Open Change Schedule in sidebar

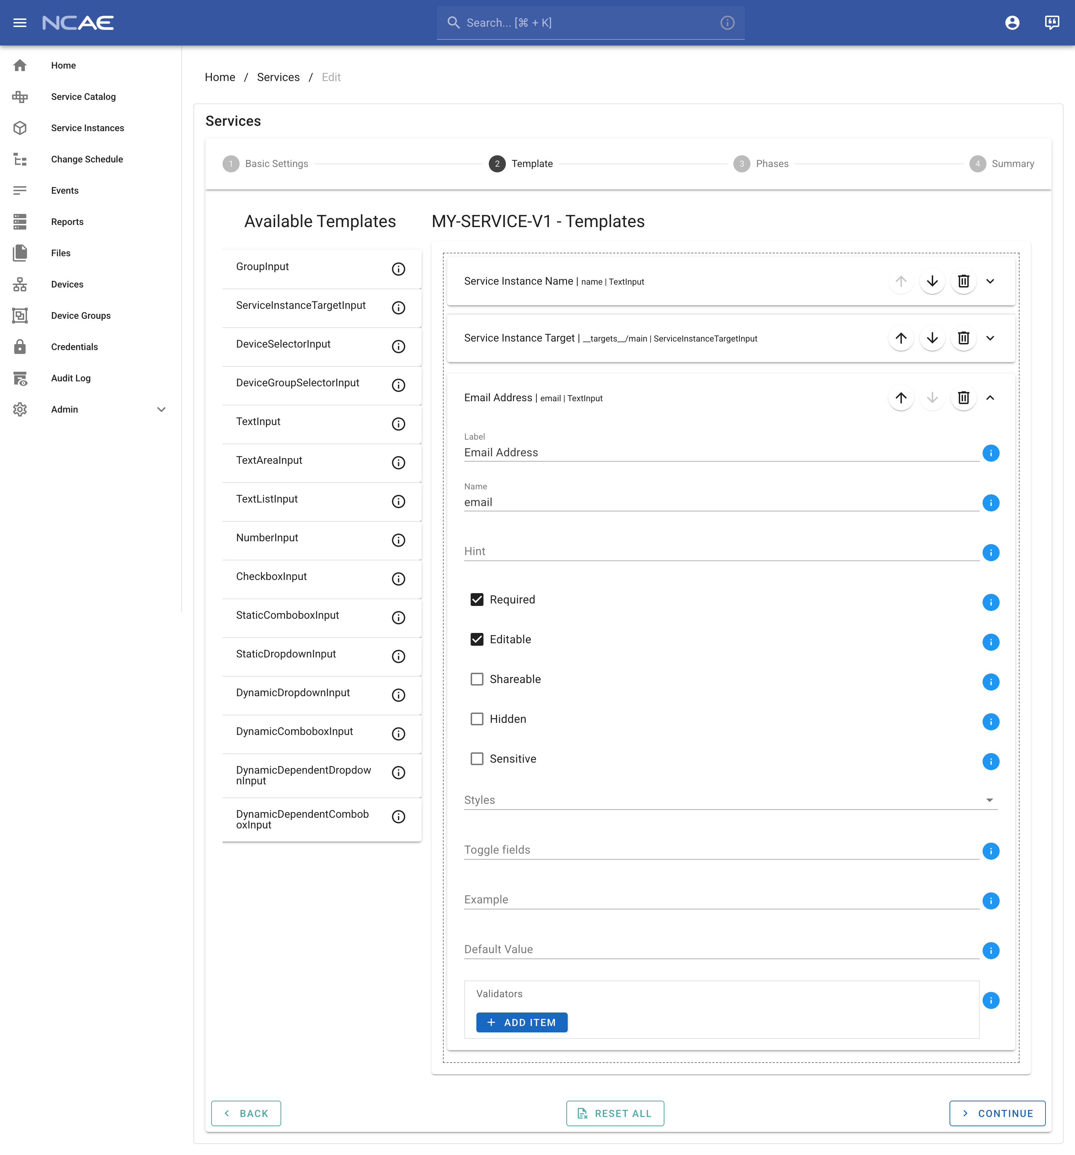[x=91, y=159]
